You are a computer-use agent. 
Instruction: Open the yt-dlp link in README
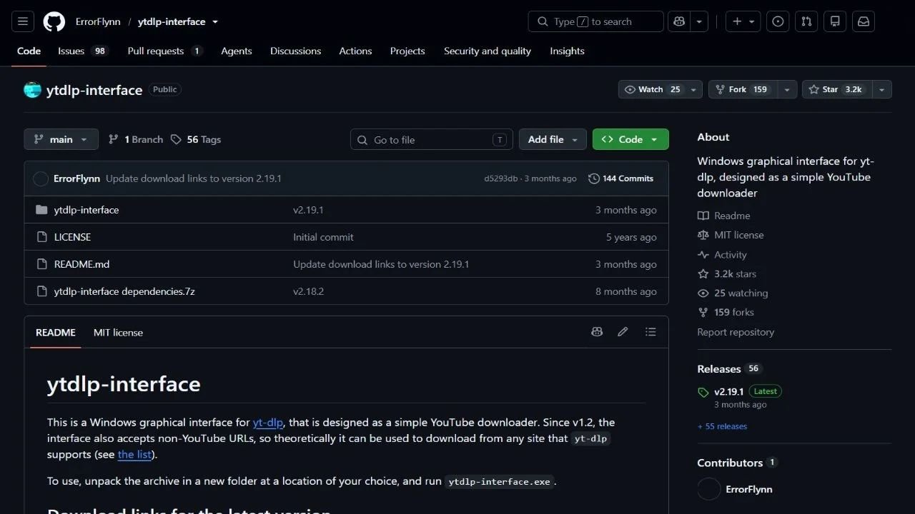pyautogui.click(x=268, y=422)
